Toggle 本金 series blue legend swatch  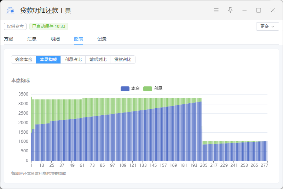[x=125, y=89]
